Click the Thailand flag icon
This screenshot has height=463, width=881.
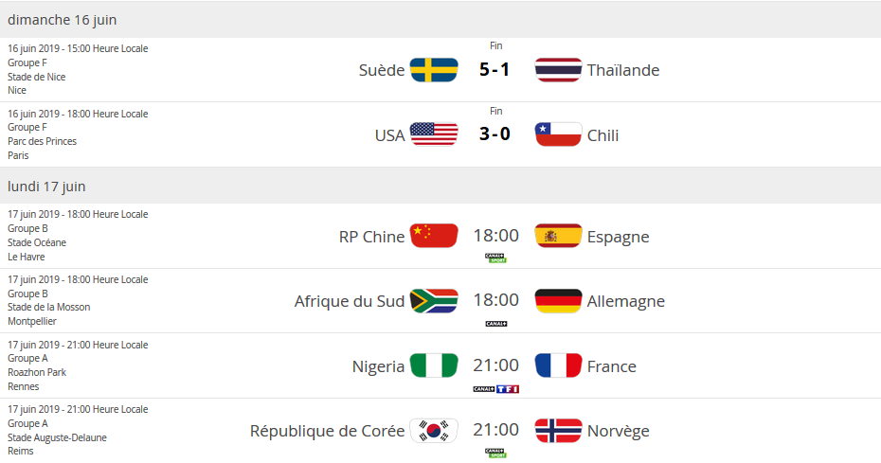(558, 70)
